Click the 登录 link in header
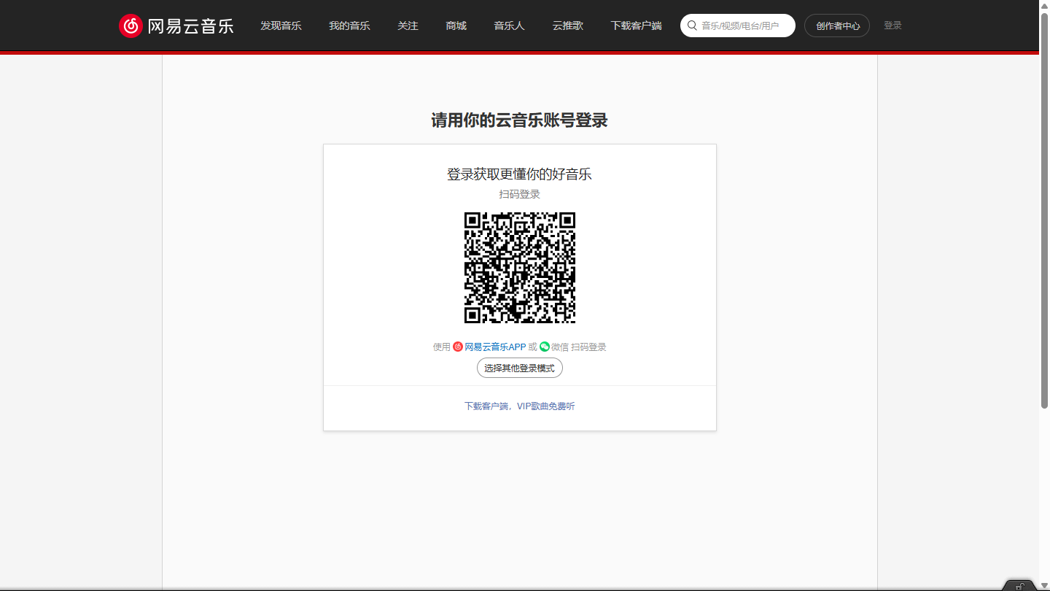This screenshot has height=591, width=1050. click(x=892, y=26)
